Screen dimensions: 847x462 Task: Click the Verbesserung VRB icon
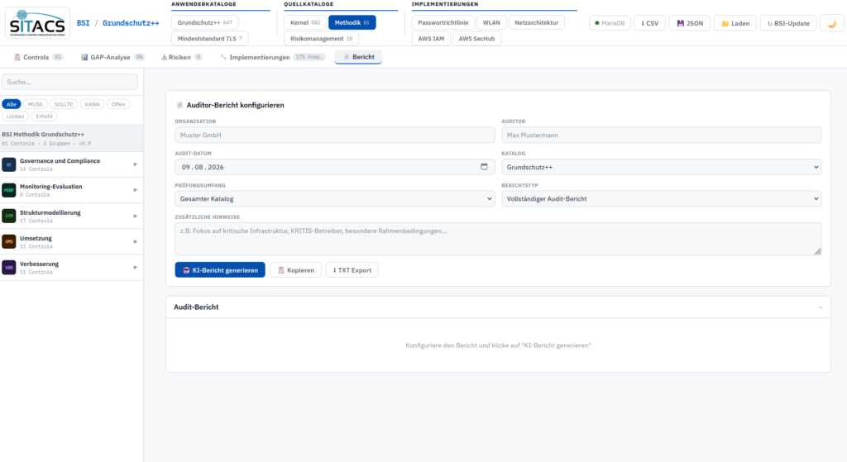point(9,267)
